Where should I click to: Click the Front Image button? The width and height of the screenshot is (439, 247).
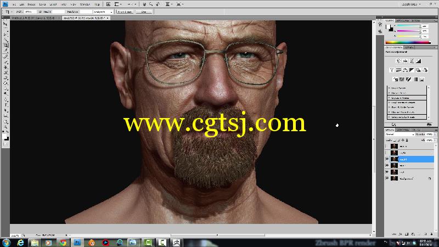125,12
